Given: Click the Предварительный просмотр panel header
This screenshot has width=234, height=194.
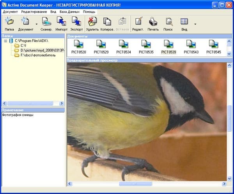Looking at the screenshot, I should click(149, 60).
